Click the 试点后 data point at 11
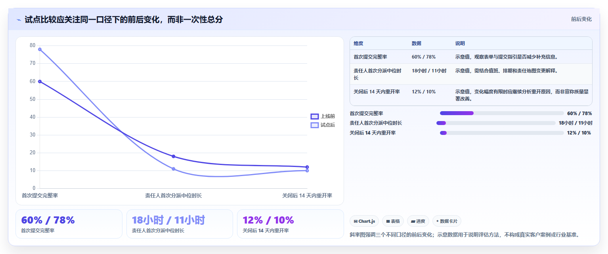608x254 pixels. 174,169
